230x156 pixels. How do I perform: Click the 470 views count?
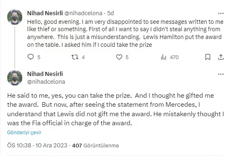pyautogui.click(x=174, y=57)
